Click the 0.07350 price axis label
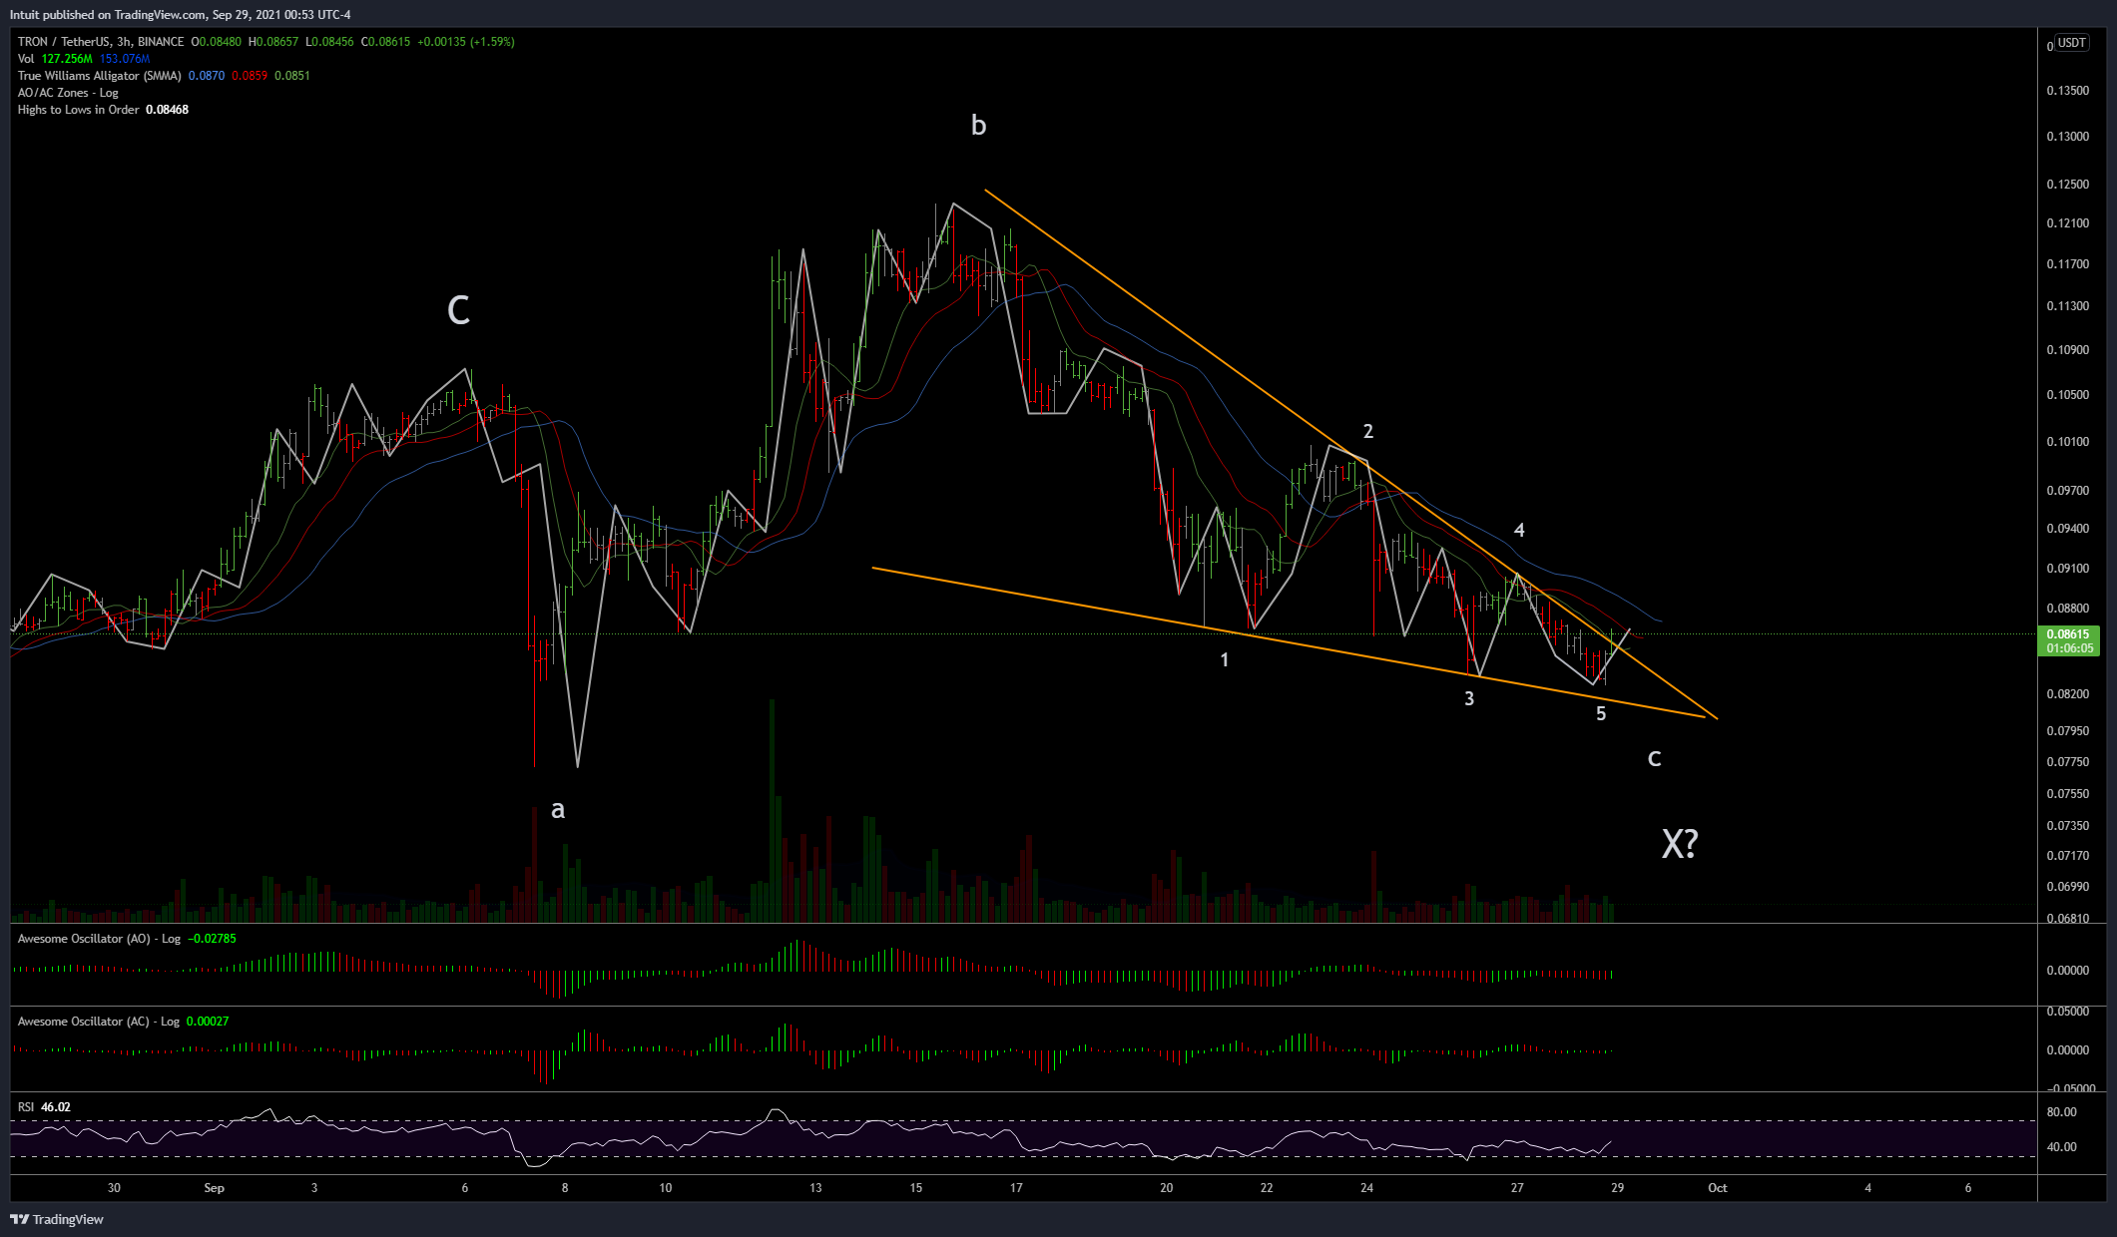 [x=2067, y=826]
